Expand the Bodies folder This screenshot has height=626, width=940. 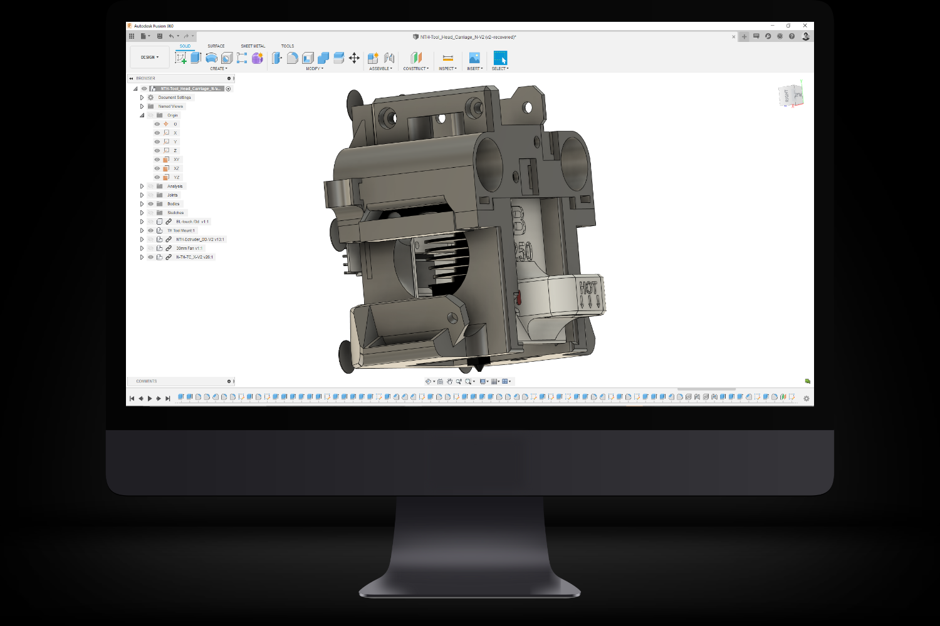coord(142,204)
